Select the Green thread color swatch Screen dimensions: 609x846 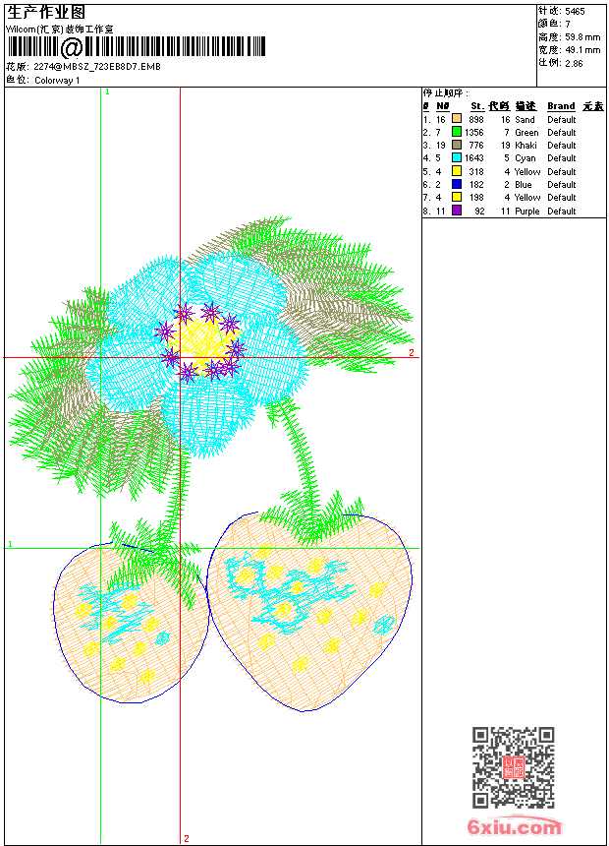pyautogui.click(x=457, y=132)
